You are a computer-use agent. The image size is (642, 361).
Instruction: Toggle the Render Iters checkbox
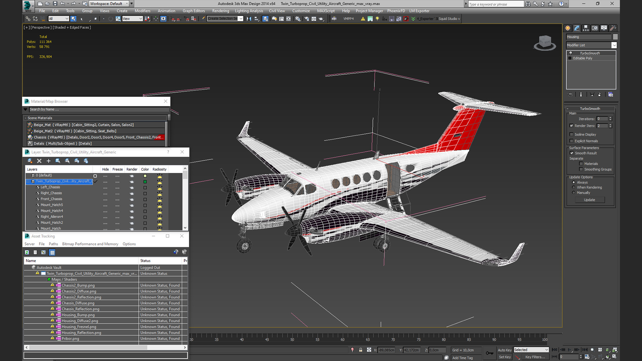click(x=571, y=126)
